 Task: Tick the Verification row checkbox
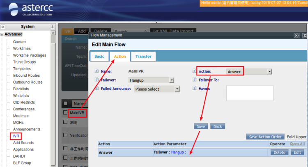(65, 135)
